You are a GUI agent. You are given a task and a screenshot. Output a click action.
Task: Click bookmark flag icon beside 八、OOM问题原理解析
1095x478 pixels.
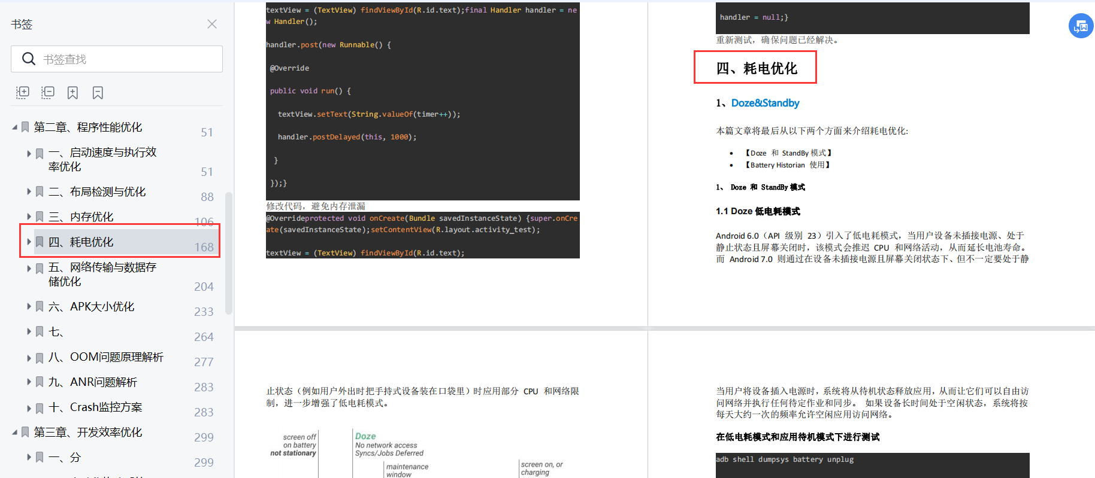40,358
